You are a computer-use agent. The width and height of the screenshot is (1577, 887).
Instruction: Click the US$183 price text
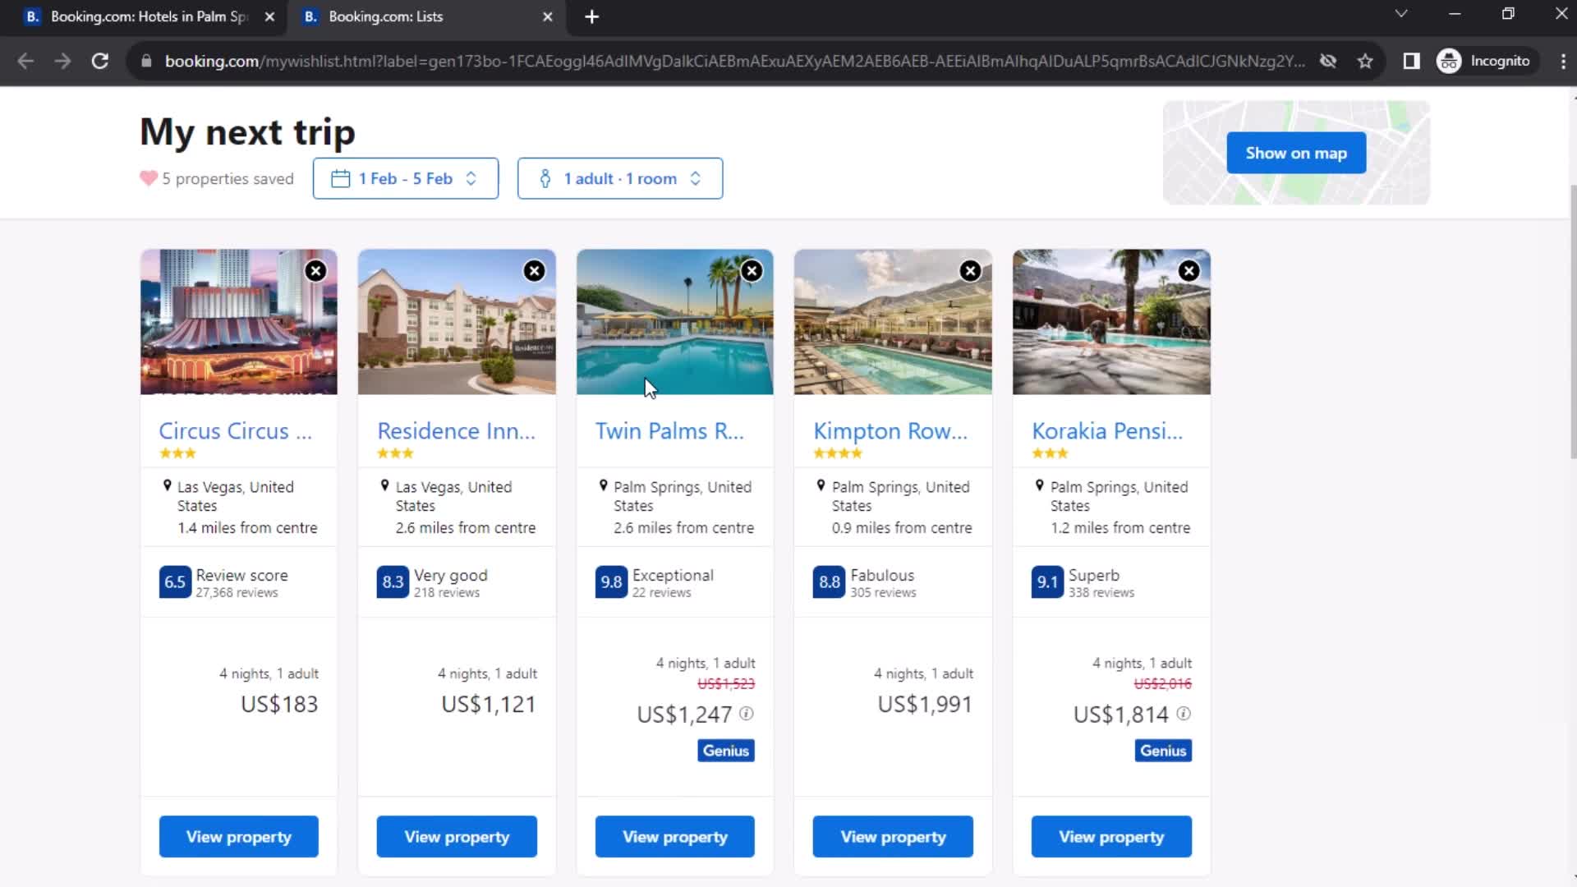(279, 704)
